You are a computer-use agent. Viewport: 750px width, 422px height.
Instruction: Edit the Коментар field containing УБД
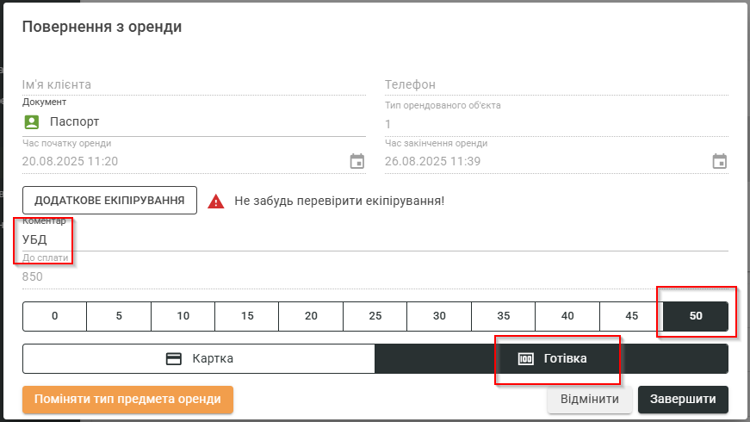(375, 239)
